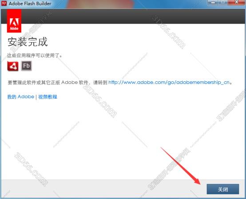Open the adobemembership_cn web link
Screen dimensions: 246x199
pyautogui.click(x=169, y=82)
